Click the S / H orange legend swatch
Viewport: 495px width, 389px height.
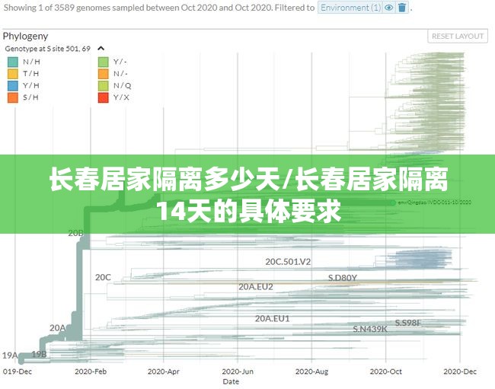(x=13, y=97)
